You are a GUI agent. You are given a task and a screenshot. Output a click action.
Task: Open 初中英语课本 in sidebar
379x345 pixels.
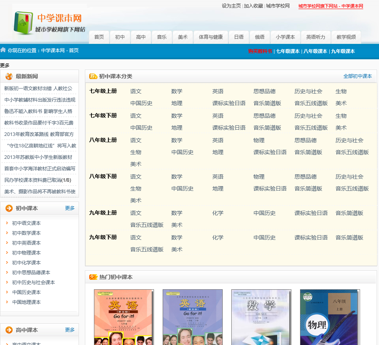(26, 243)
